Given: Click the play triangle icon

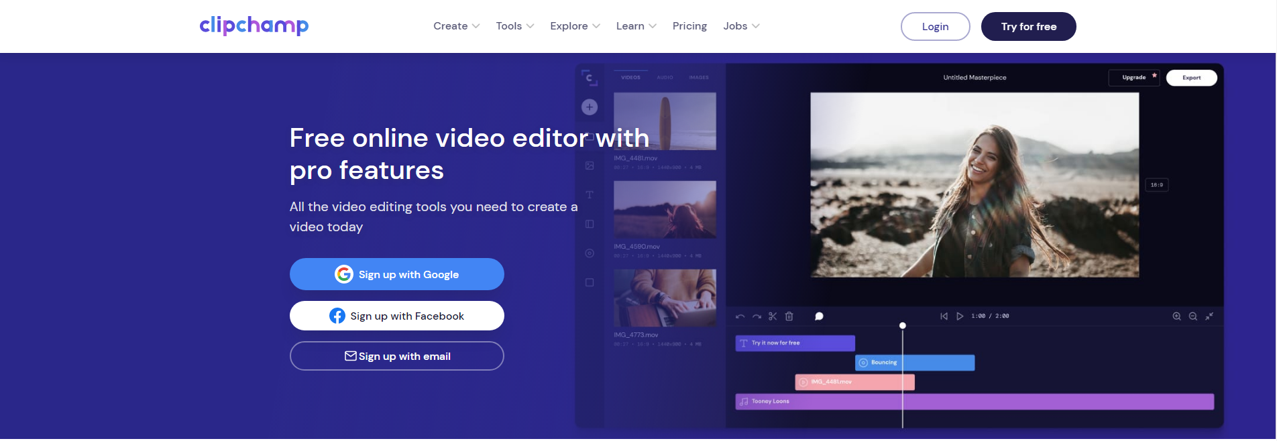Looking at the screenshot, I should click(960, 316).
